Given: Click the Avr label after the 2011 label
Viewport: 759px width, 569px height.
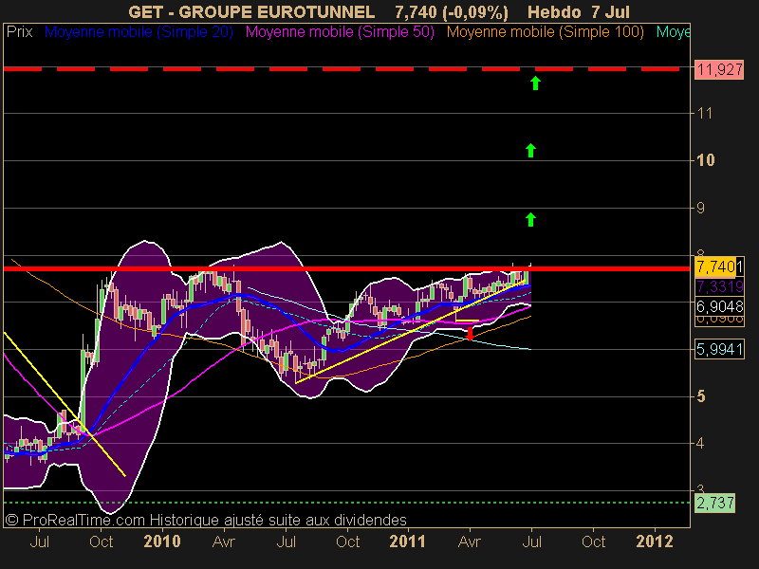Looking at the screenshot, I should click(x=470, y=541).
